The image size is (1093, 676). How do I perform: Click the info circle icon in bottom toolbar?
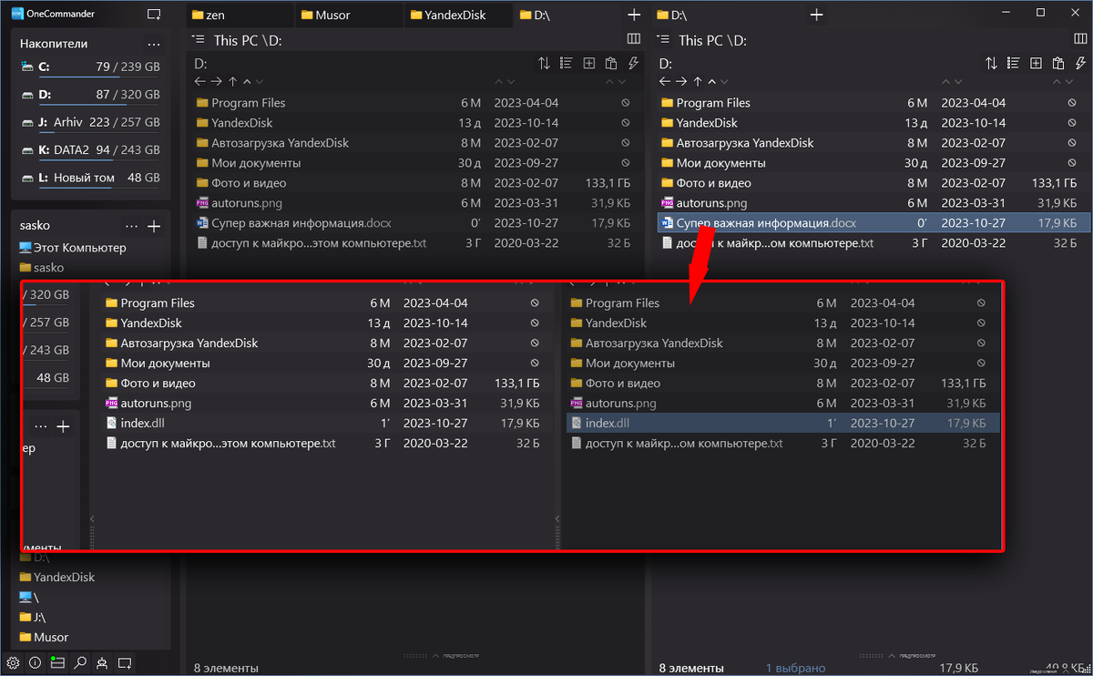(35, 662)
